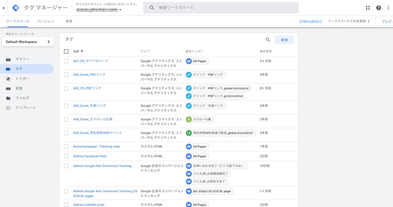Click the search magnifier in top search bar
This screenshot has height=207, width=393.
(152, 8)
